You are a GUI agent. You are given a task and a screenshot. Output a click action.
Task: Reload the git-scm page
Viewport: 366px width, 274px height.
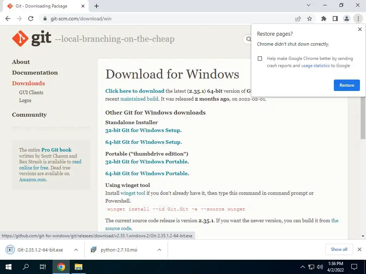point(31,19)
